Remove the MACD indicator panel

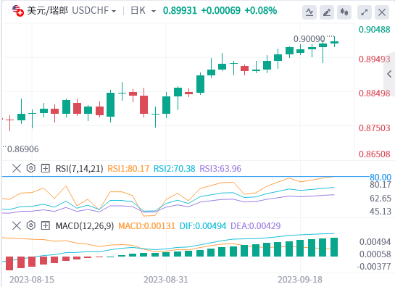tap(17, 226)
